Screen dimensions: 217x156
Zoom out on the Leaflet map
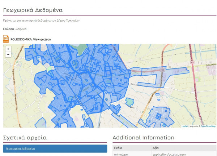point(8,54)
